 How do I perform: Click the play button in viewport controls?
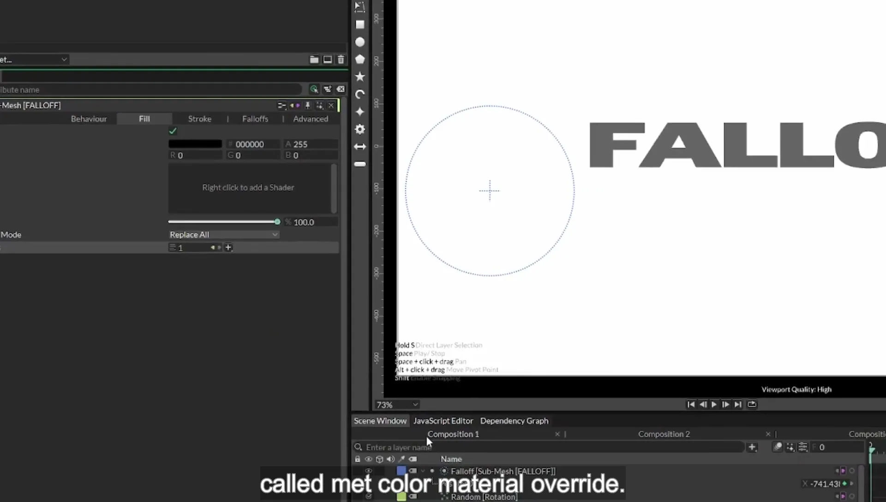(x=714, y=405)
